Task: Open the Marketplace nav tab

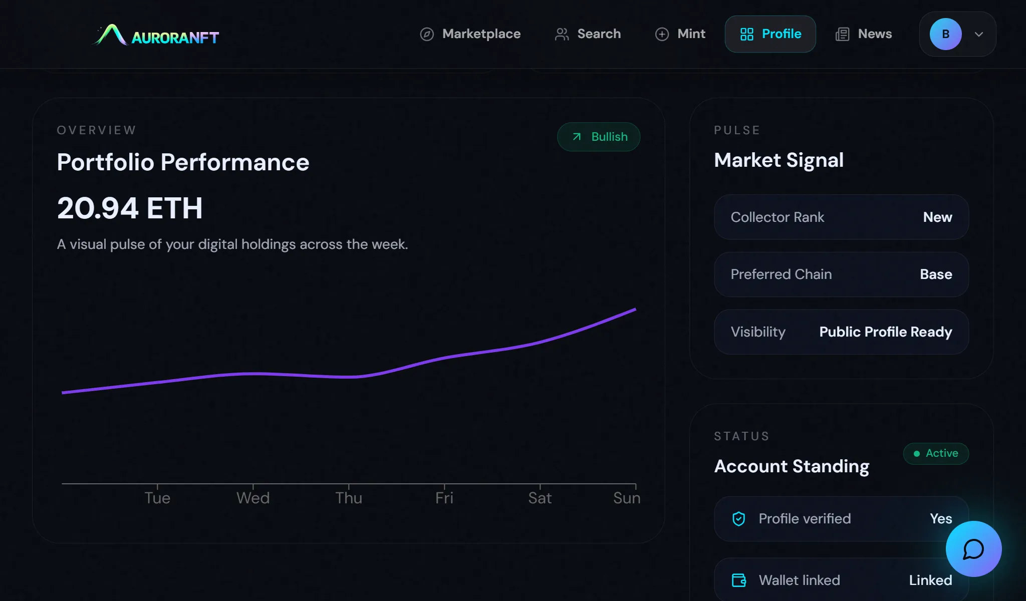Action: [x=470, y=34]
